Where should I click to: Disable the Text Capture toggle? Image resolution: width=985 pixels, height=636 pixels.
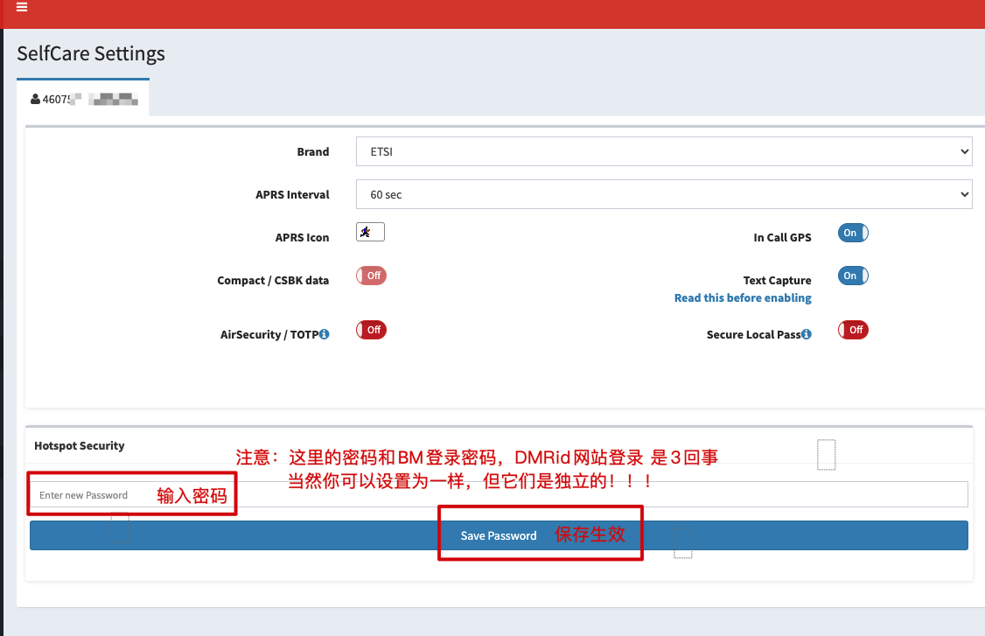852,276
